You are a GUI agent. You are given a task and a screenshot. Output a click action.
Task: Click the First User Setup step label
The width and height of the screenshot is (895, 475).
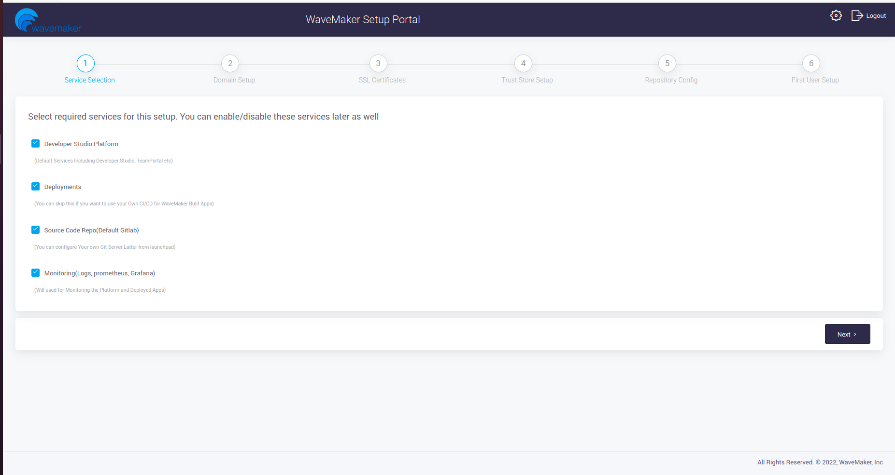815,80
